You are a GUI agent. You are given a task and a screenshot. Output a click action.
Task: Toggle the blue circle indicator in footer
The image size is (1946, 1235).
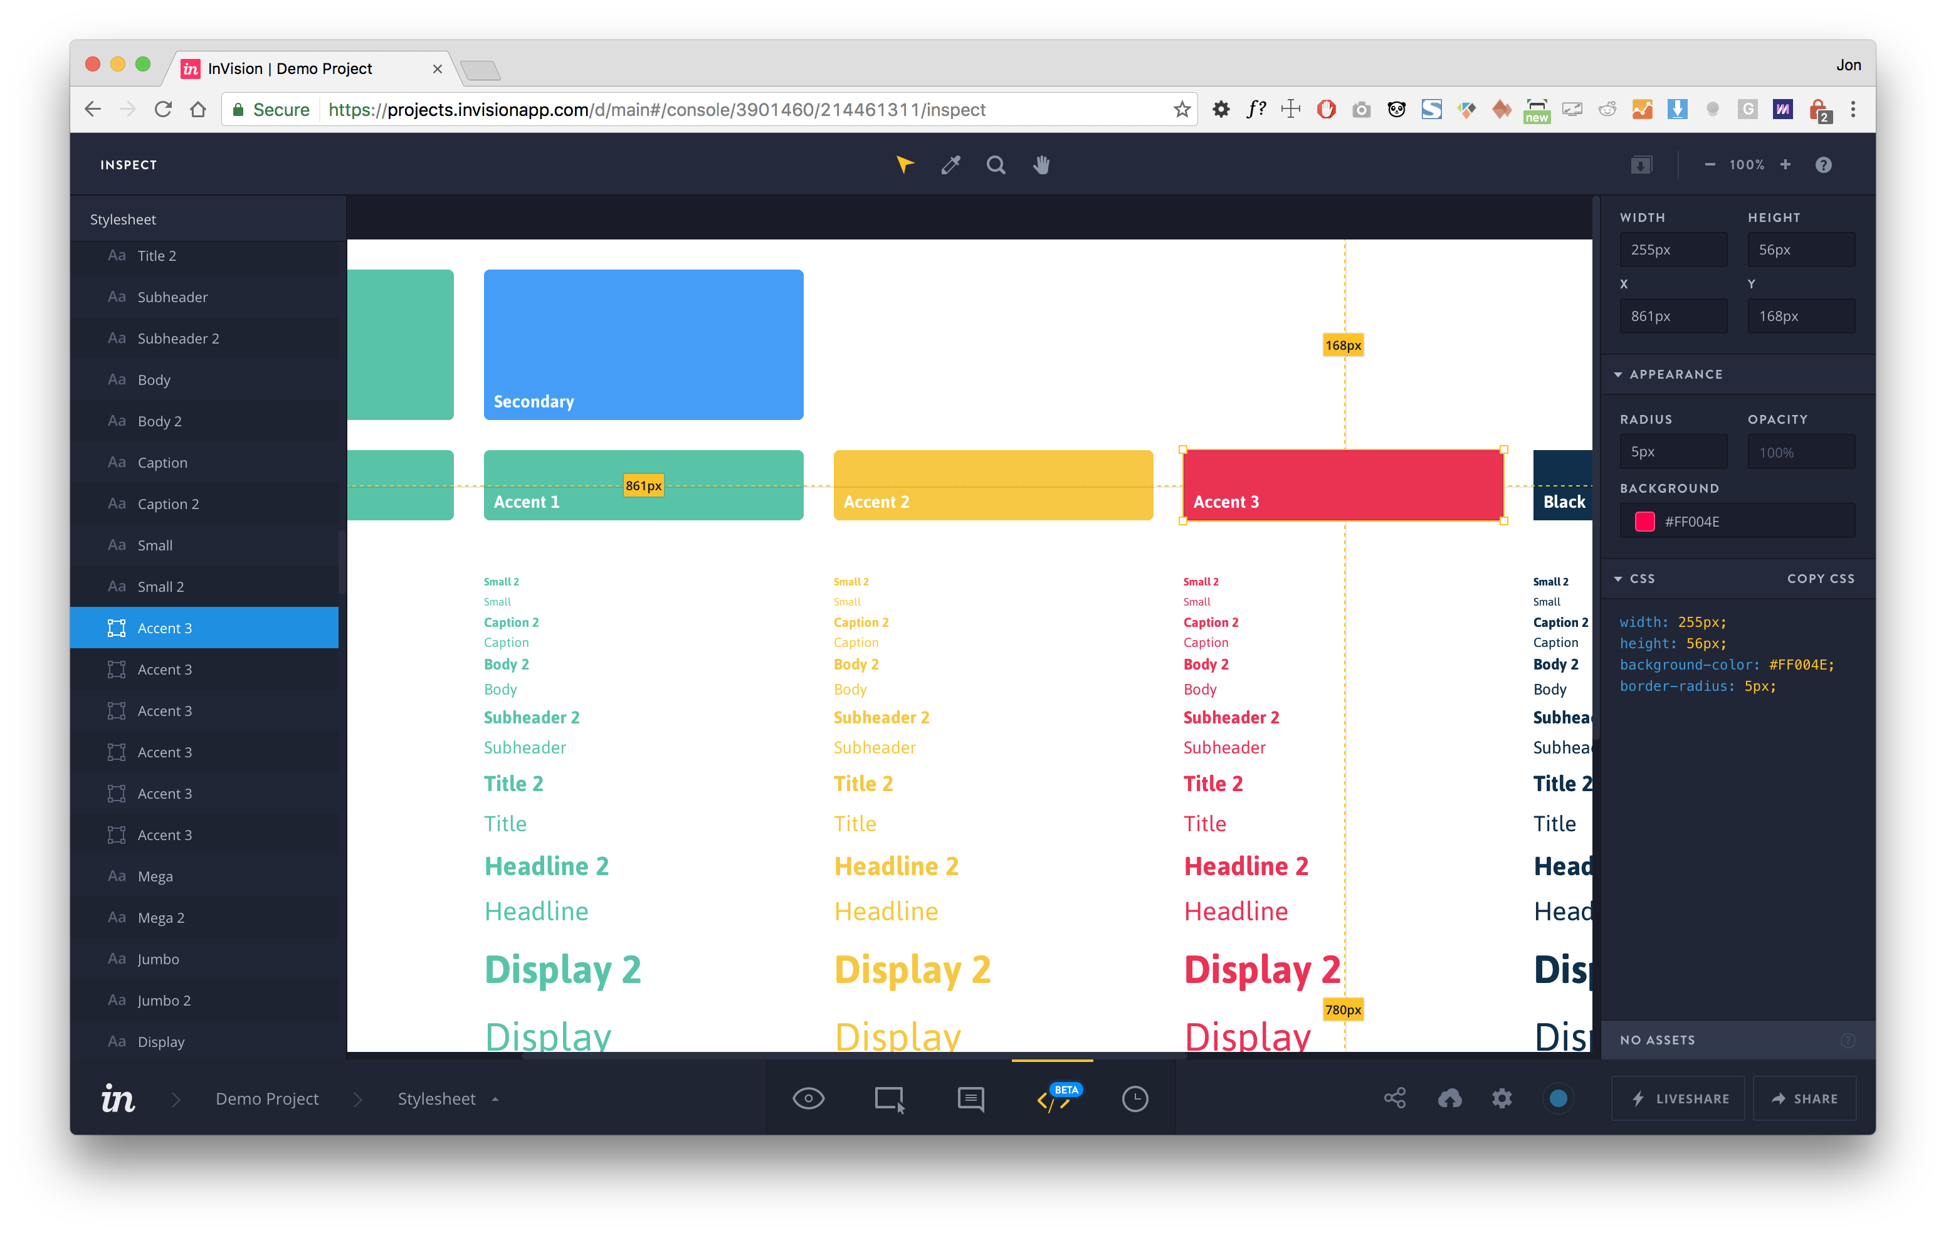tap(1558, 1098)
